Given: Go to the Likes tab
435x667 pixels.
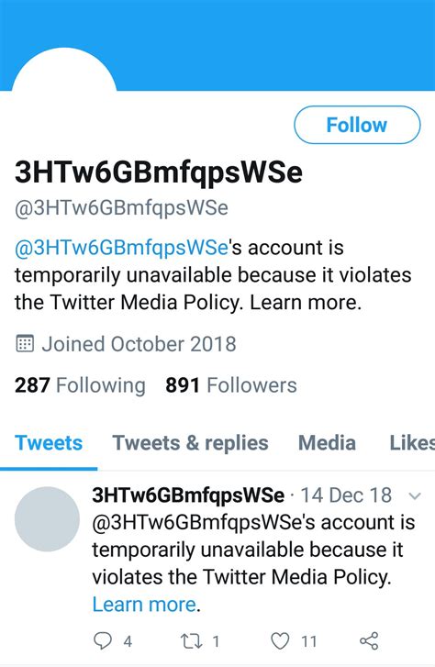Looking at the screenshot, I should [412, 443].
